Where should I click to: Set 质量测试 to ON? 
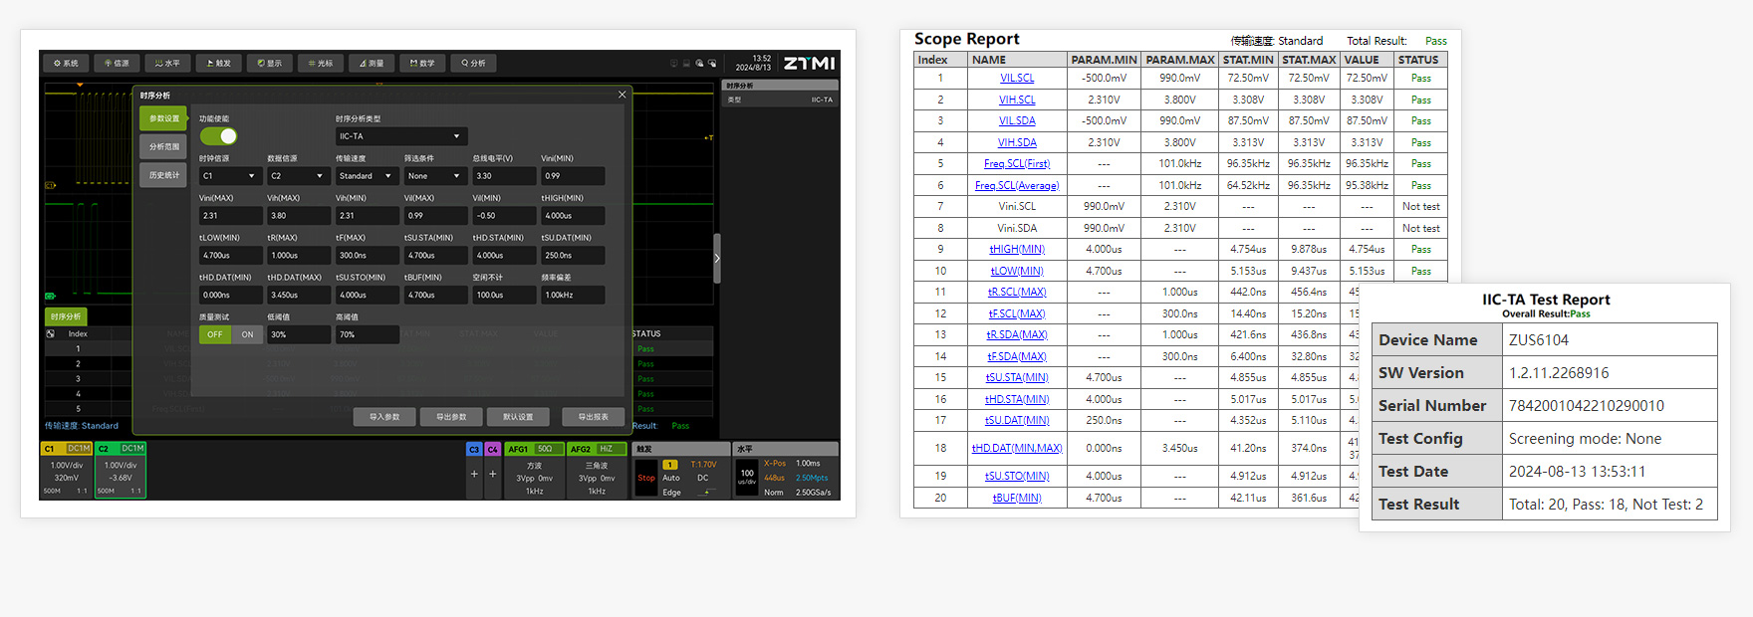247,335
